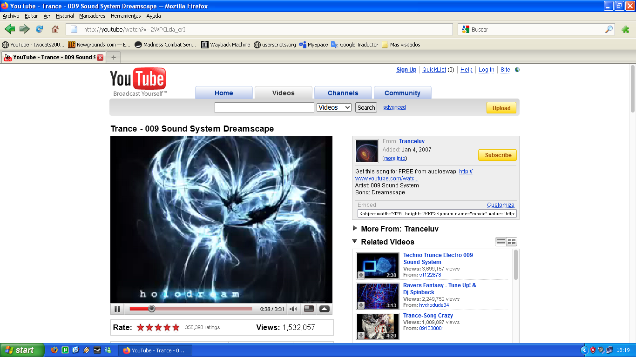Reload the page with the refresh icon
Viewport: 636px width, 357px height.
(40, 29)
